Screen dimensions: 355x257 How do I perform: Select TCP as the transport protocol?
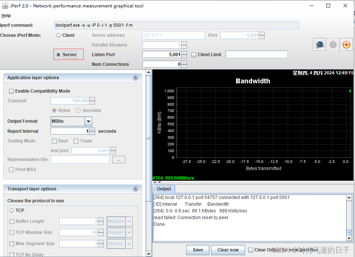click(12, 210)
